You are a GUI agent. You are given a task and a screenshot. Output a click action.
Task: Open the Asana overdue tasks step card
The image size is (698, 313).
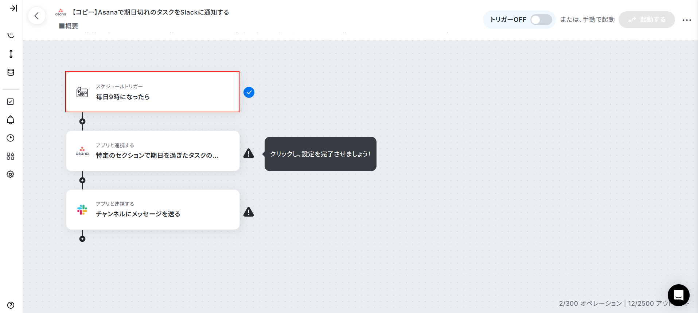coord(153,151)
